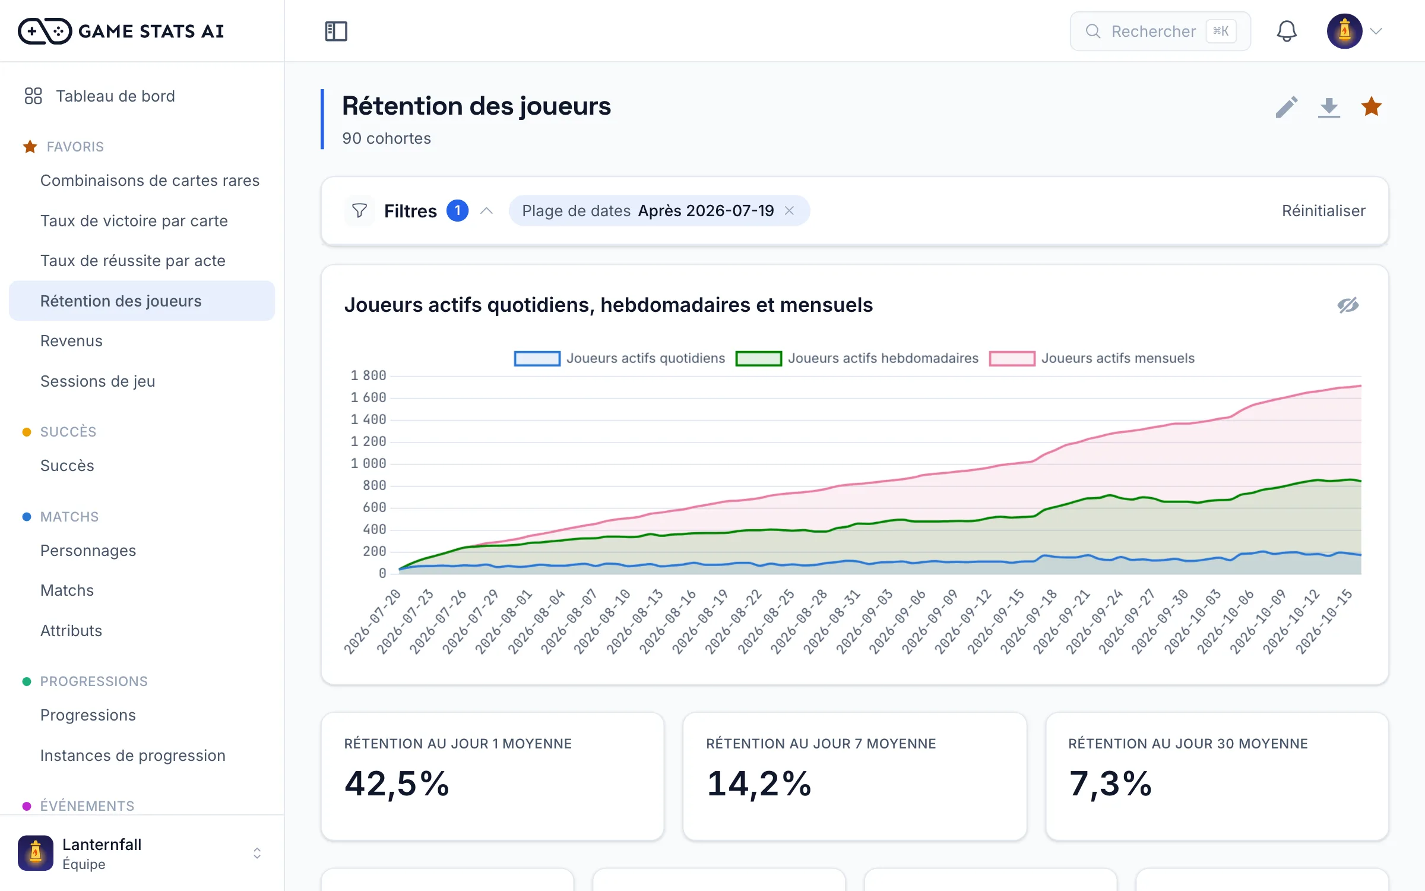
Task: Expand the Lanternfall team switcher
Action: 257,853
